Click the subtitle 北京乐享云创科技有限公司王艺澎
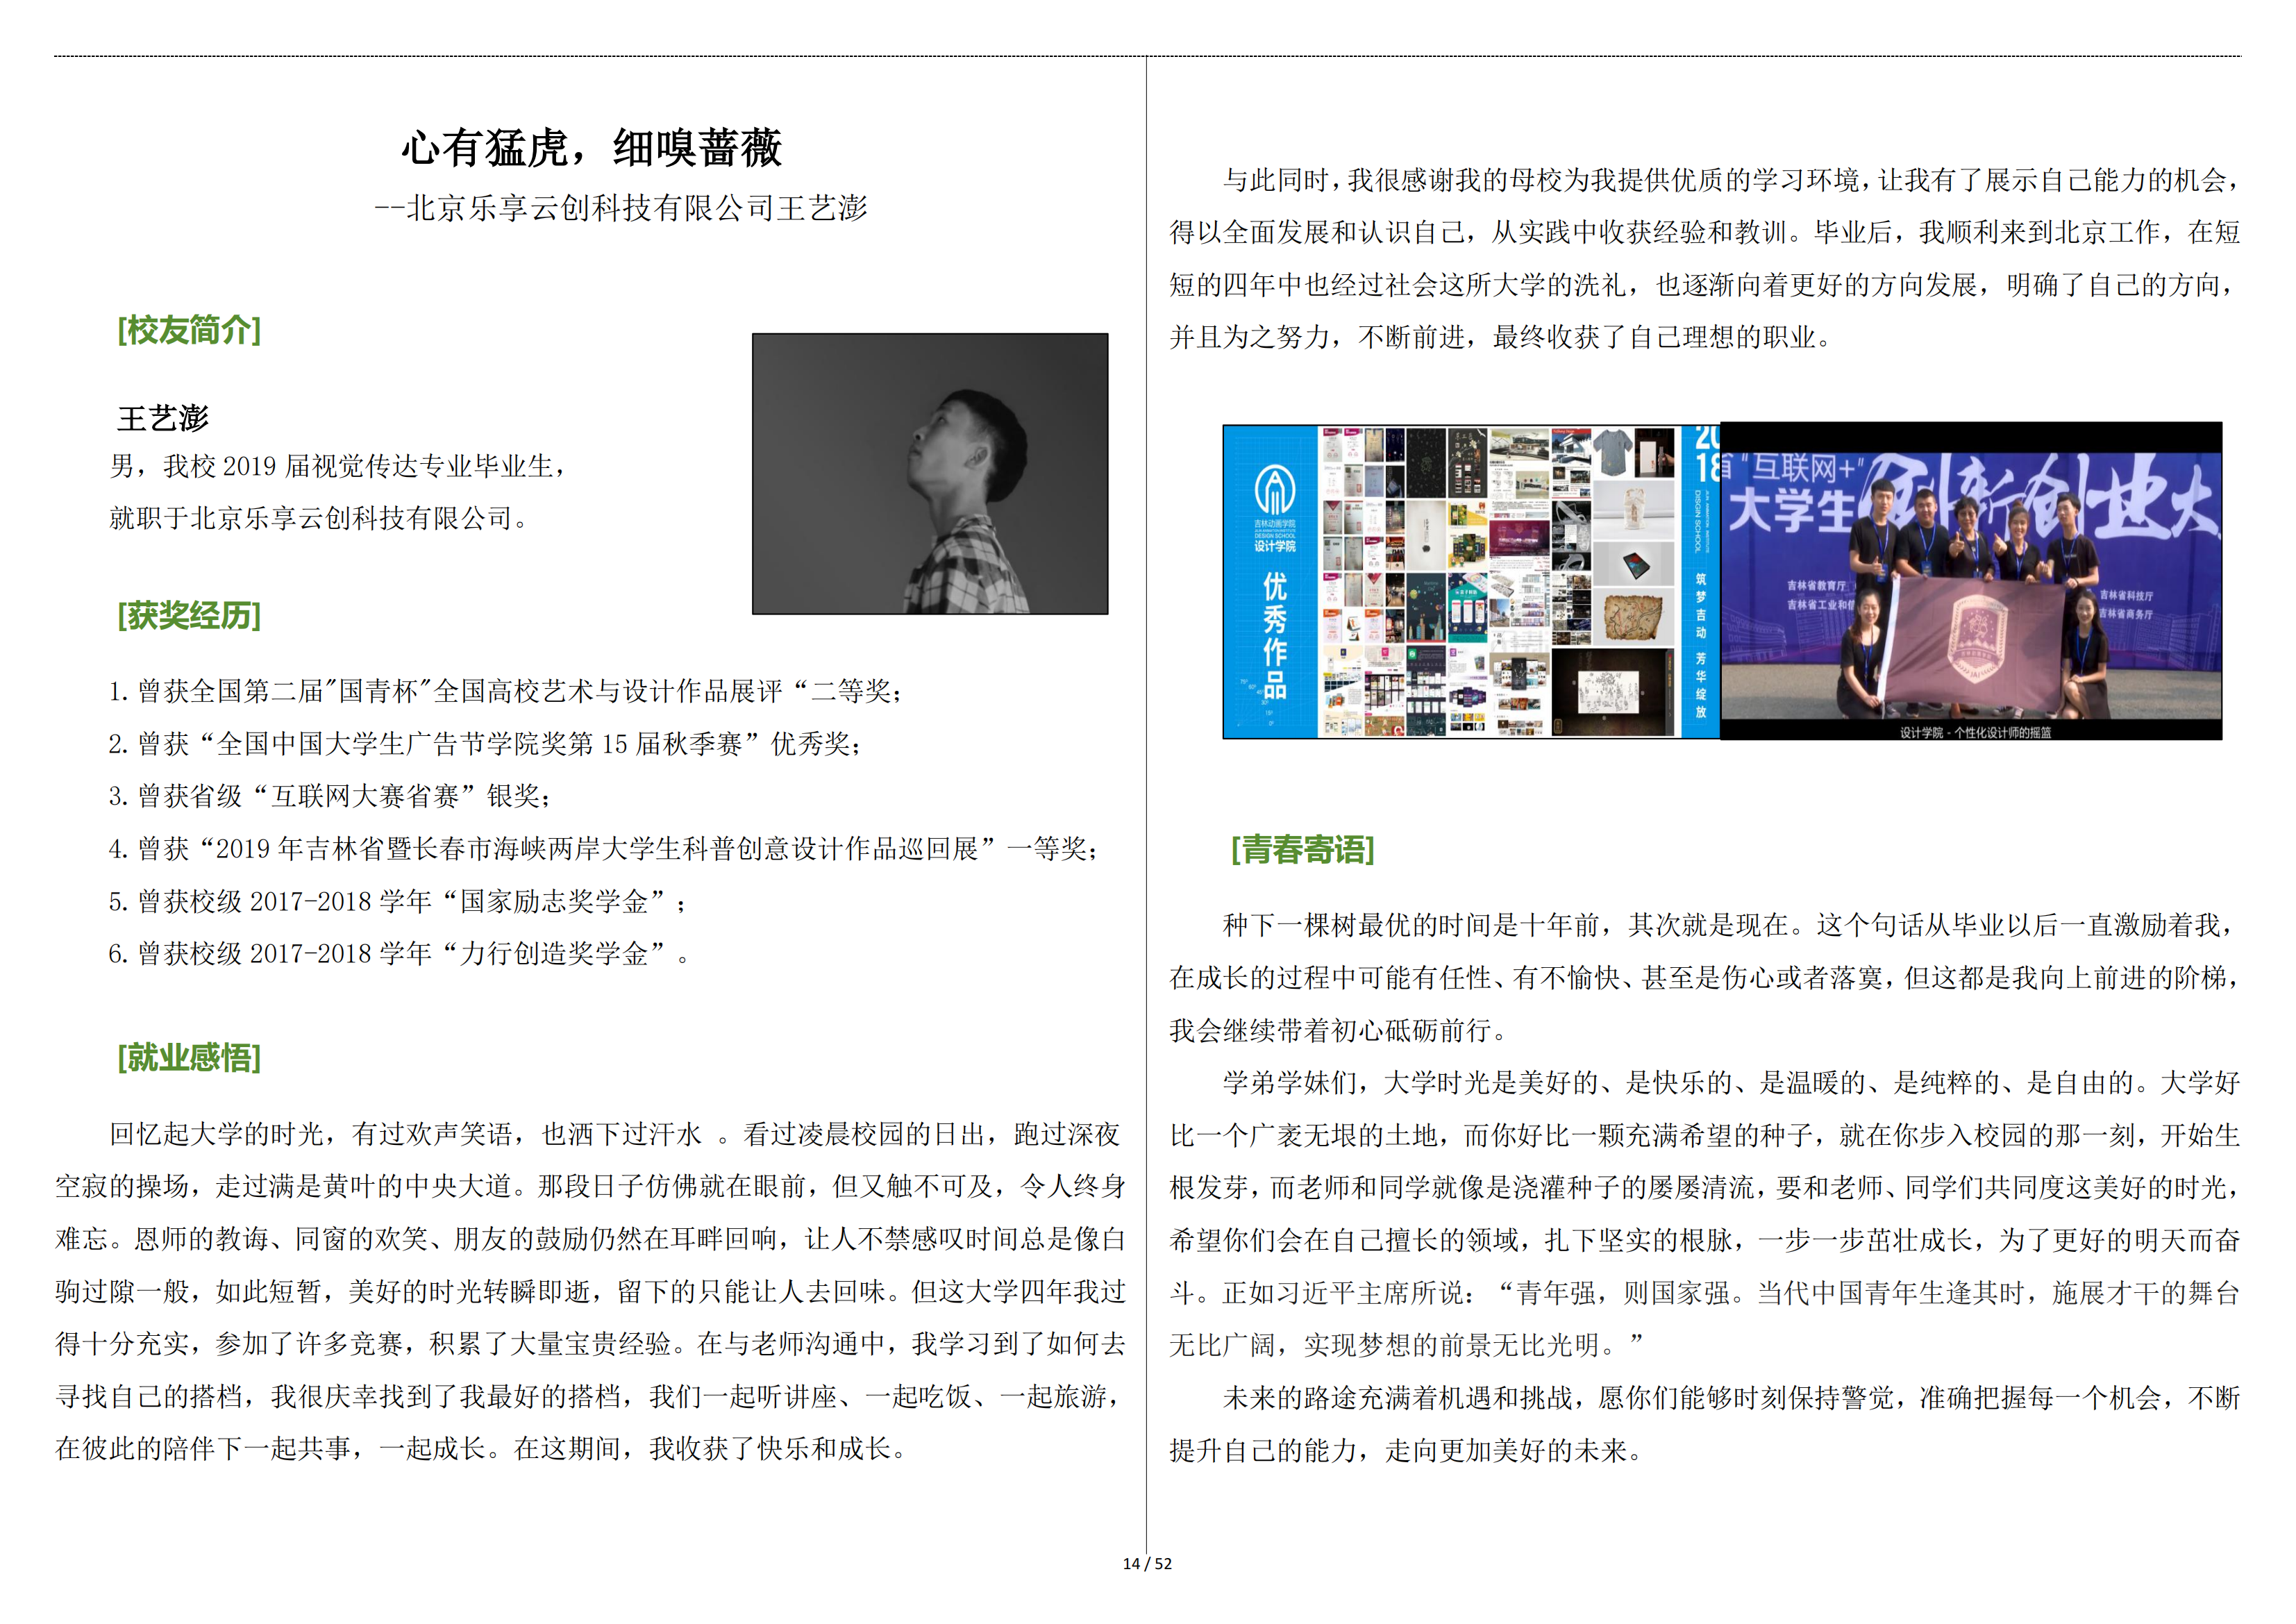The image size is (2296, 1624). click(x=621, y=208)
